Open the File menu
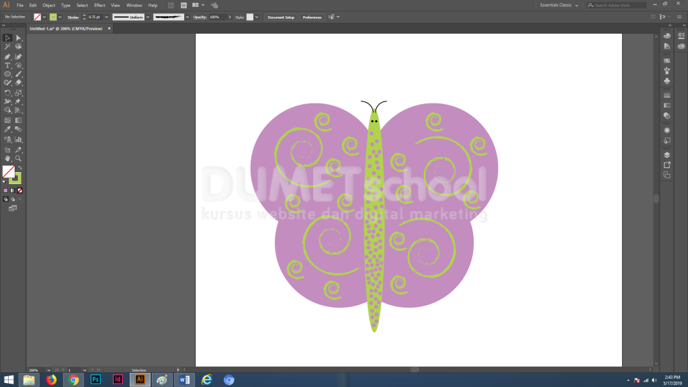This screenshot has height=387, width=688. (x=19, y=5)
